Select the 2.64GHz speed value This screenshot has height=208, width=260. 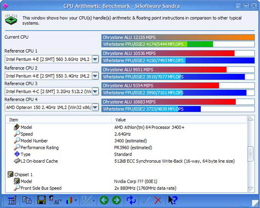(122, 134)
